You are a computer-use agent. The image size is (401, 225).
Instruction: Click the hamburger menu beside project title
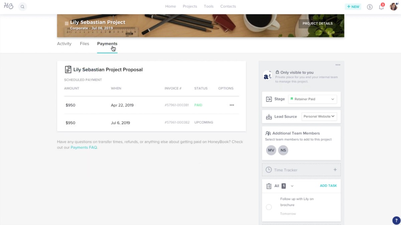coord(66,23)
